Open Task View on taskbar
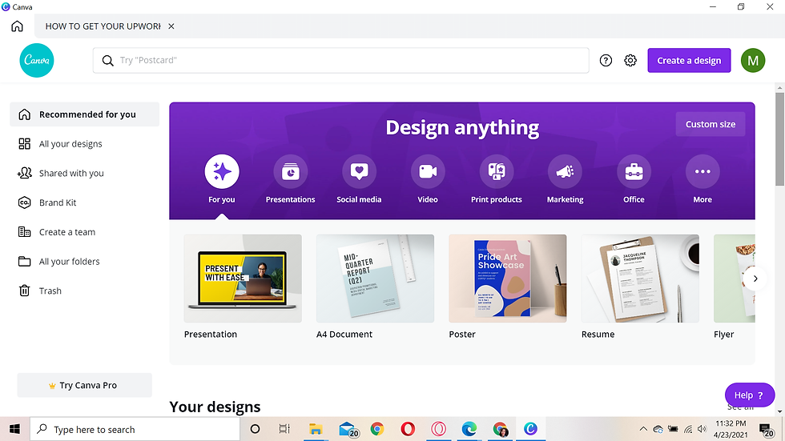 tap(284, 429)
